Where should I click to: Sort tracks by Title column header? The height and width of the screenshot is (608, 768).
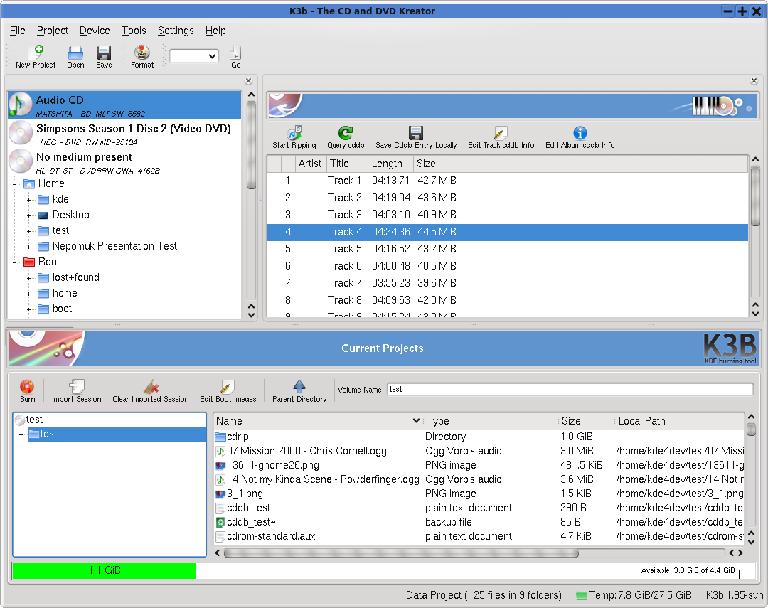pos(346,164)
